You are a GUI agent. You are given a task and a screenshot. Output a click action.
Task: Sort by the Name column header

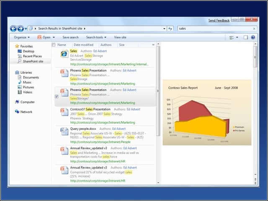(x=62, y=45)
